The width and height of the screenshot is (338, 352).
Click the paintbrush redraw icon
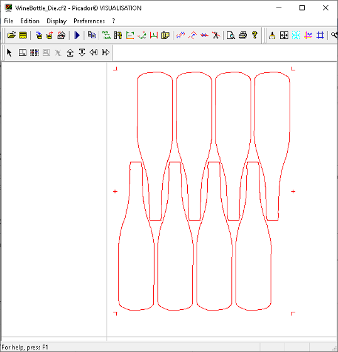[272, 35]
